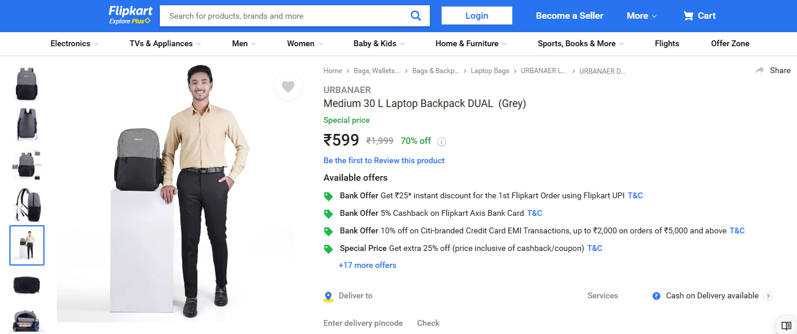Click Be the first to Review link

coord(384,160)
